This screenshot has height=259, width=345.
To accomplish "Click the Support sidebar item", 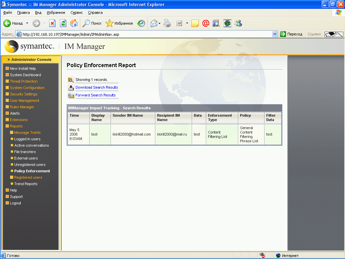I will (16, 197).
